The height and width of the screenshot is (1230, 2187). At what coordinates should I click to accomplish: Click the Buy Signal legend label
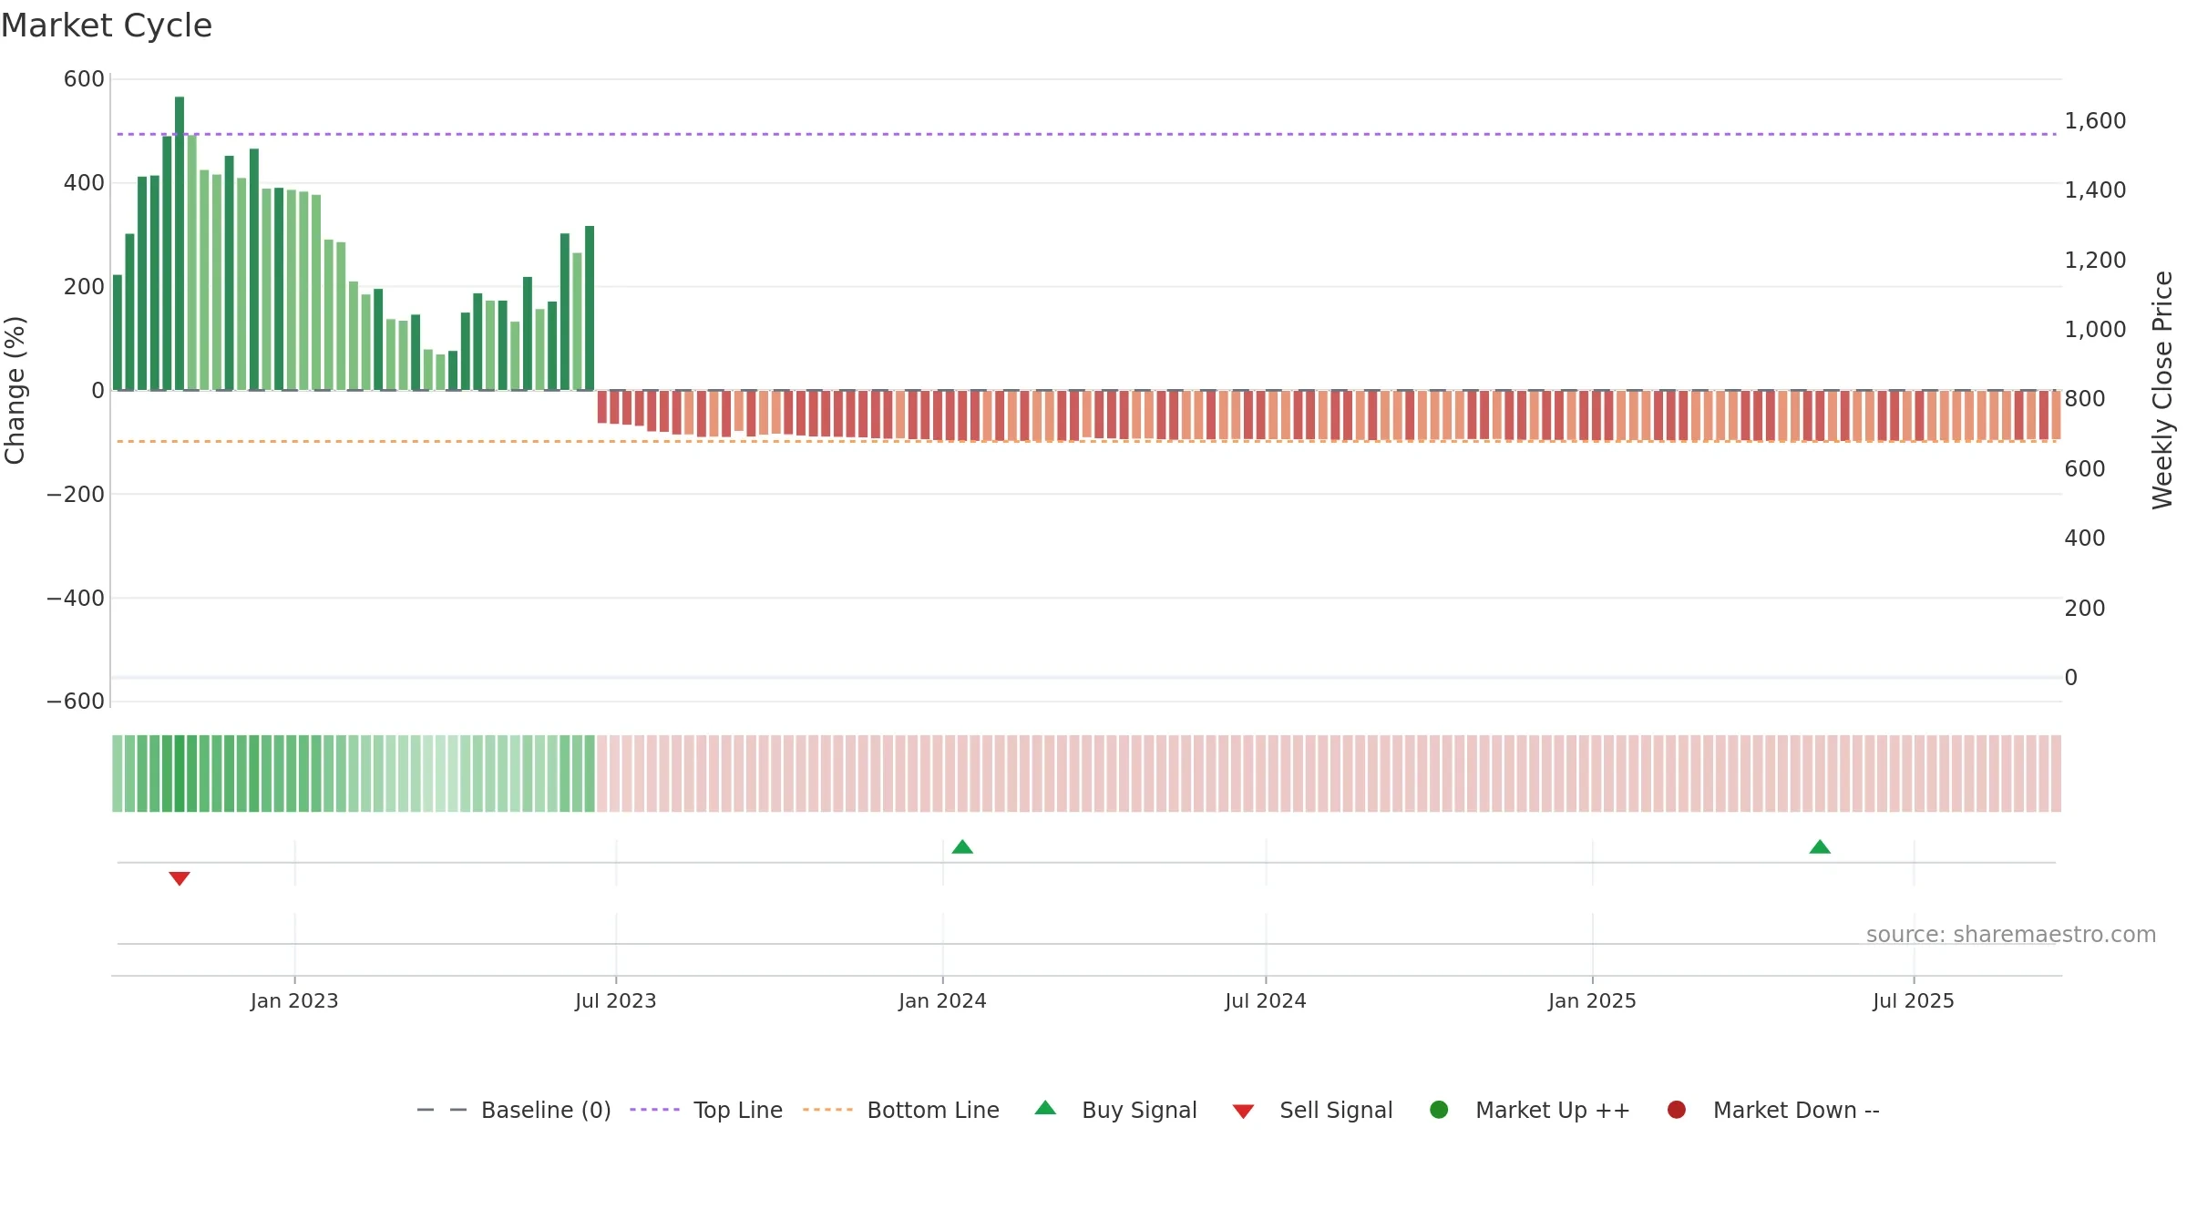tap(1139, 1110)
